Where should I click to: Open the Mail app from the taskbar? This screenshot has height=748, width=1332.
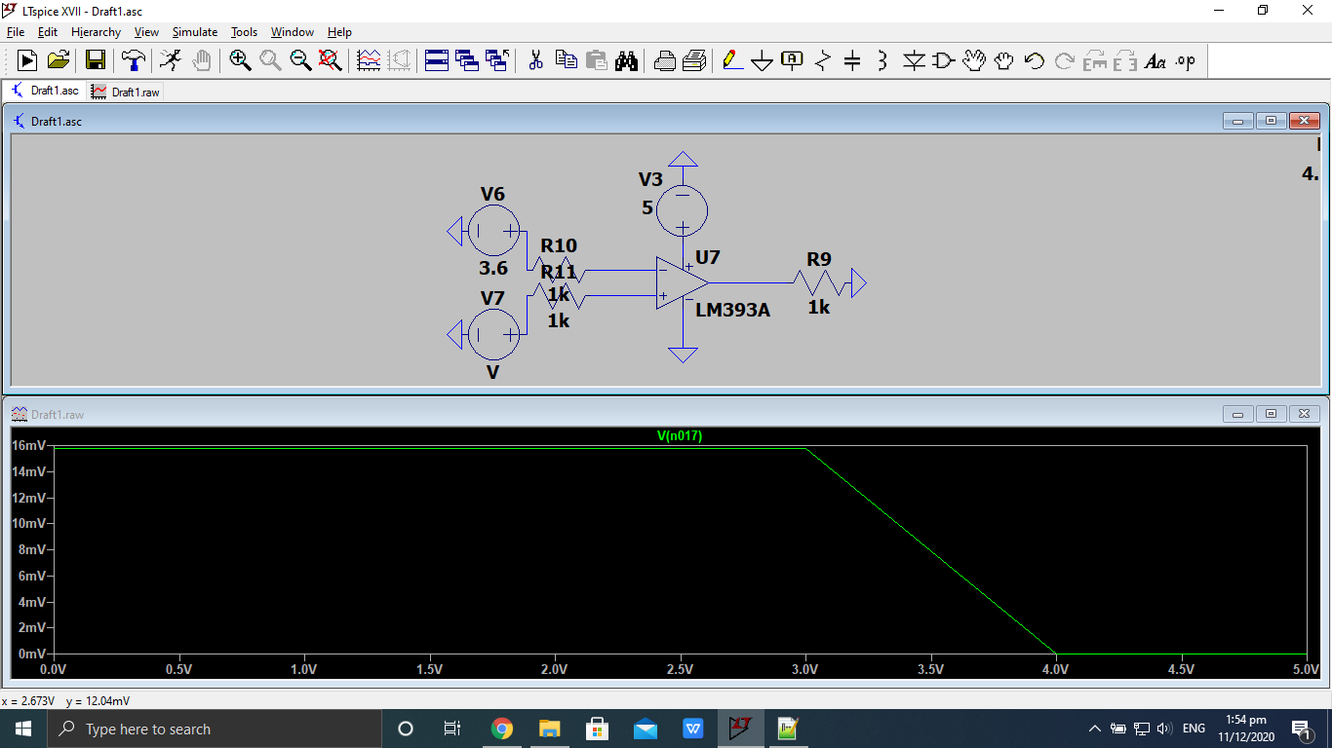pyautogui.click(x=645, y=729)
